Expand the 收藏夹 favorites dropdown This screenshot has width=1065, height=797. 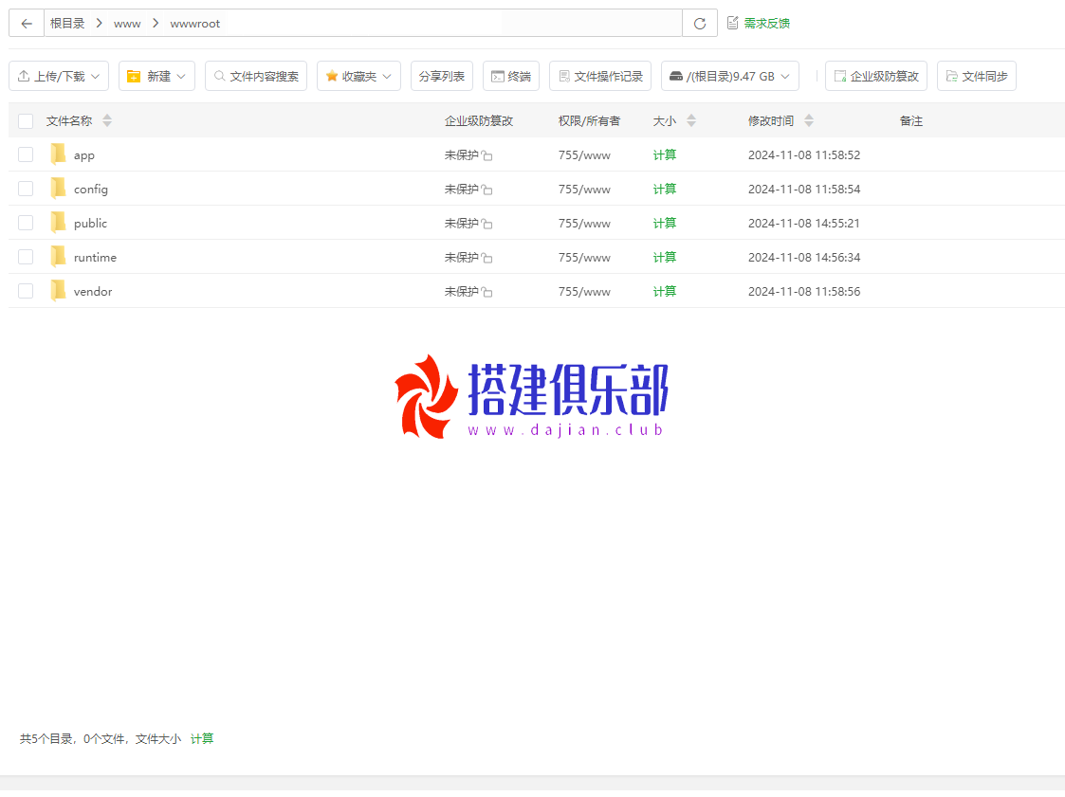358,76
